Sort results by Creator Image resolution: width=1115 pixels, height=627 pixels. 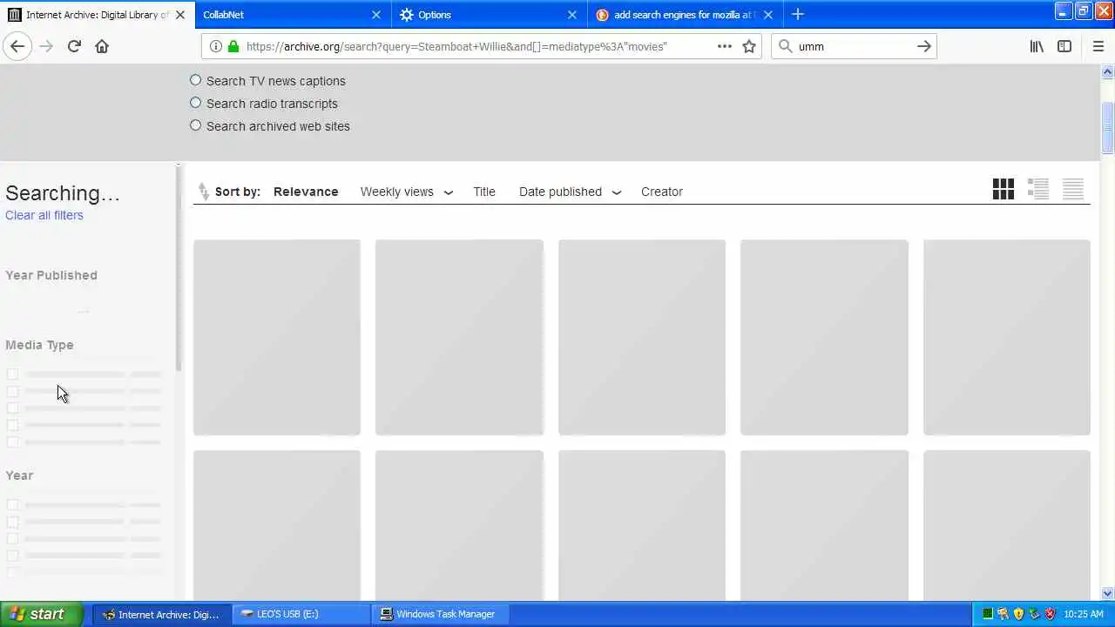pyautogui.click(x=662, y=192)
